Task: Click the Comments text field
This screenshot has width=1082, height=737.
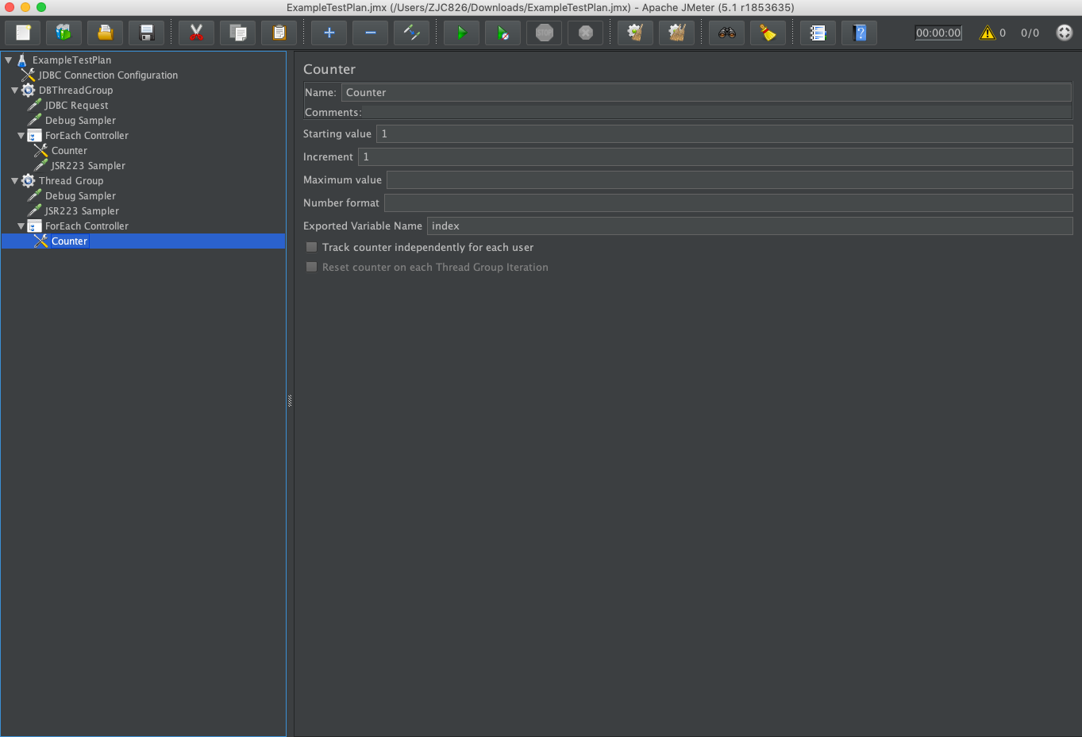Action: 717,112
